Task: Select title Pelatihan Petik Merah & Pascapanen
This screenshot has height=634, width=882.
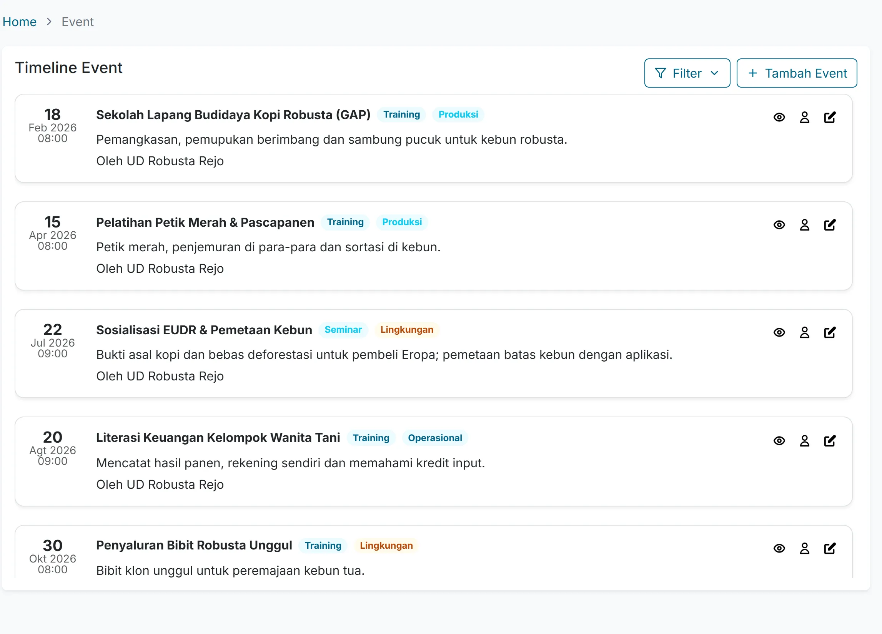Action: (205, 222)
